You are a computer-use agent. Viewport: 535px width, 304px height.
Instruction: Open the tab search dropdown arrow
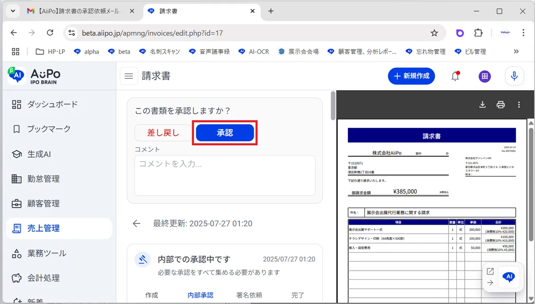click(13, 11)
